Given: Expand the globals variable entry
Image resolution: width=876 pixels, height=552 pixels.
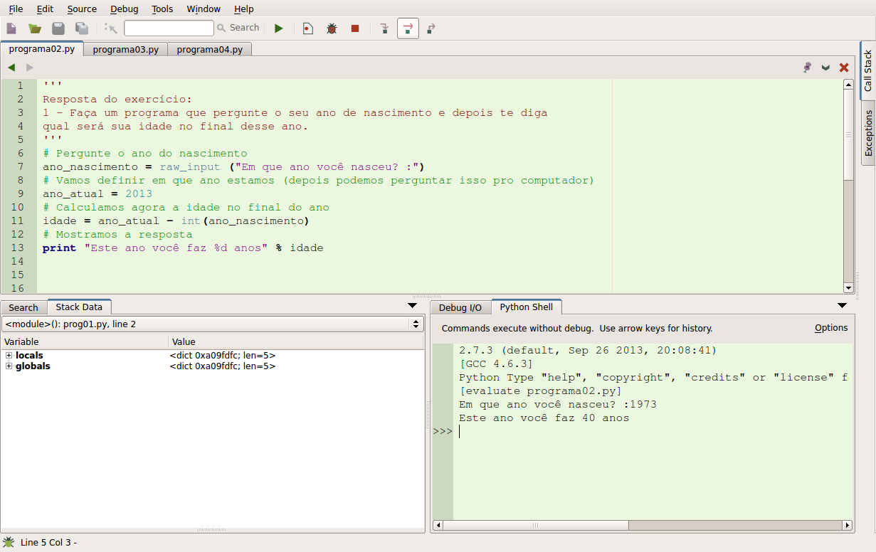Looking at the screenshot, I should point(9,366).
